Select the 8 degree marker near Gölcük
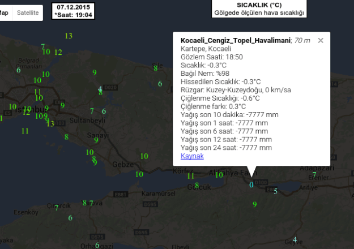This screenshot has height=249, width=354. [197, 185]
